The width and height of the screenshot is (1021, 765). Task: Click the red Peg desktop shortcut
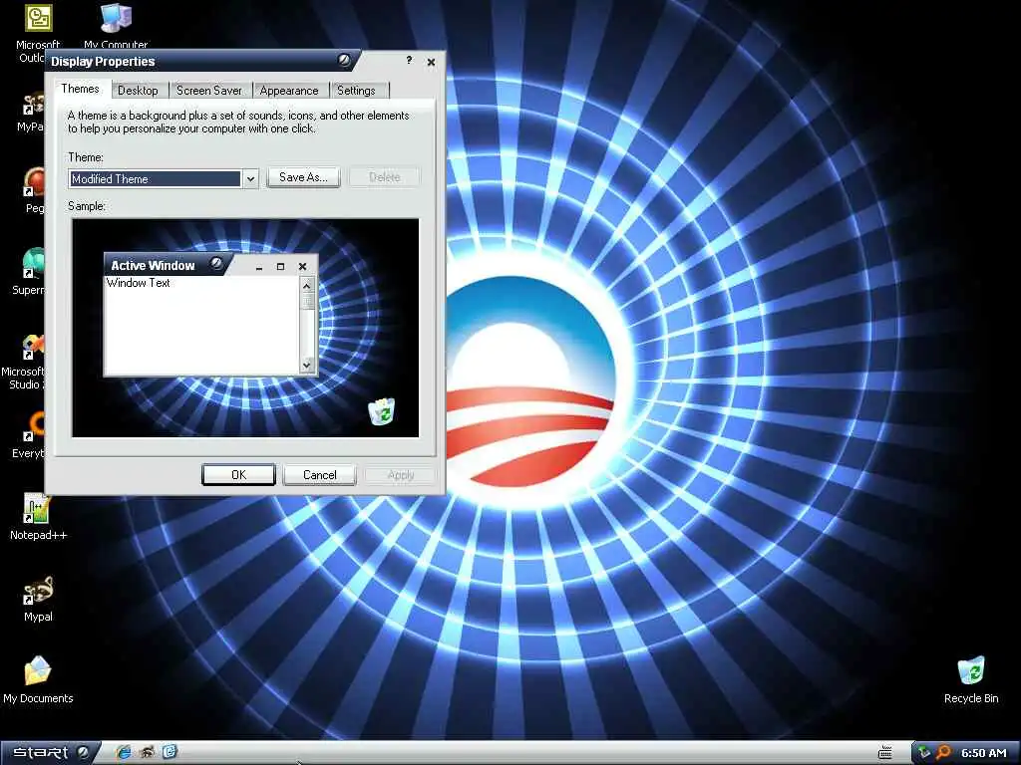pos(33,190)
